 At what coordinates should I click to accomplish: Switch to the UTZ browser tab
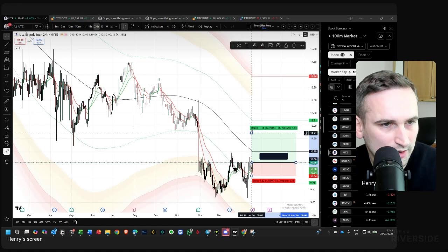(x=25, y=18)
